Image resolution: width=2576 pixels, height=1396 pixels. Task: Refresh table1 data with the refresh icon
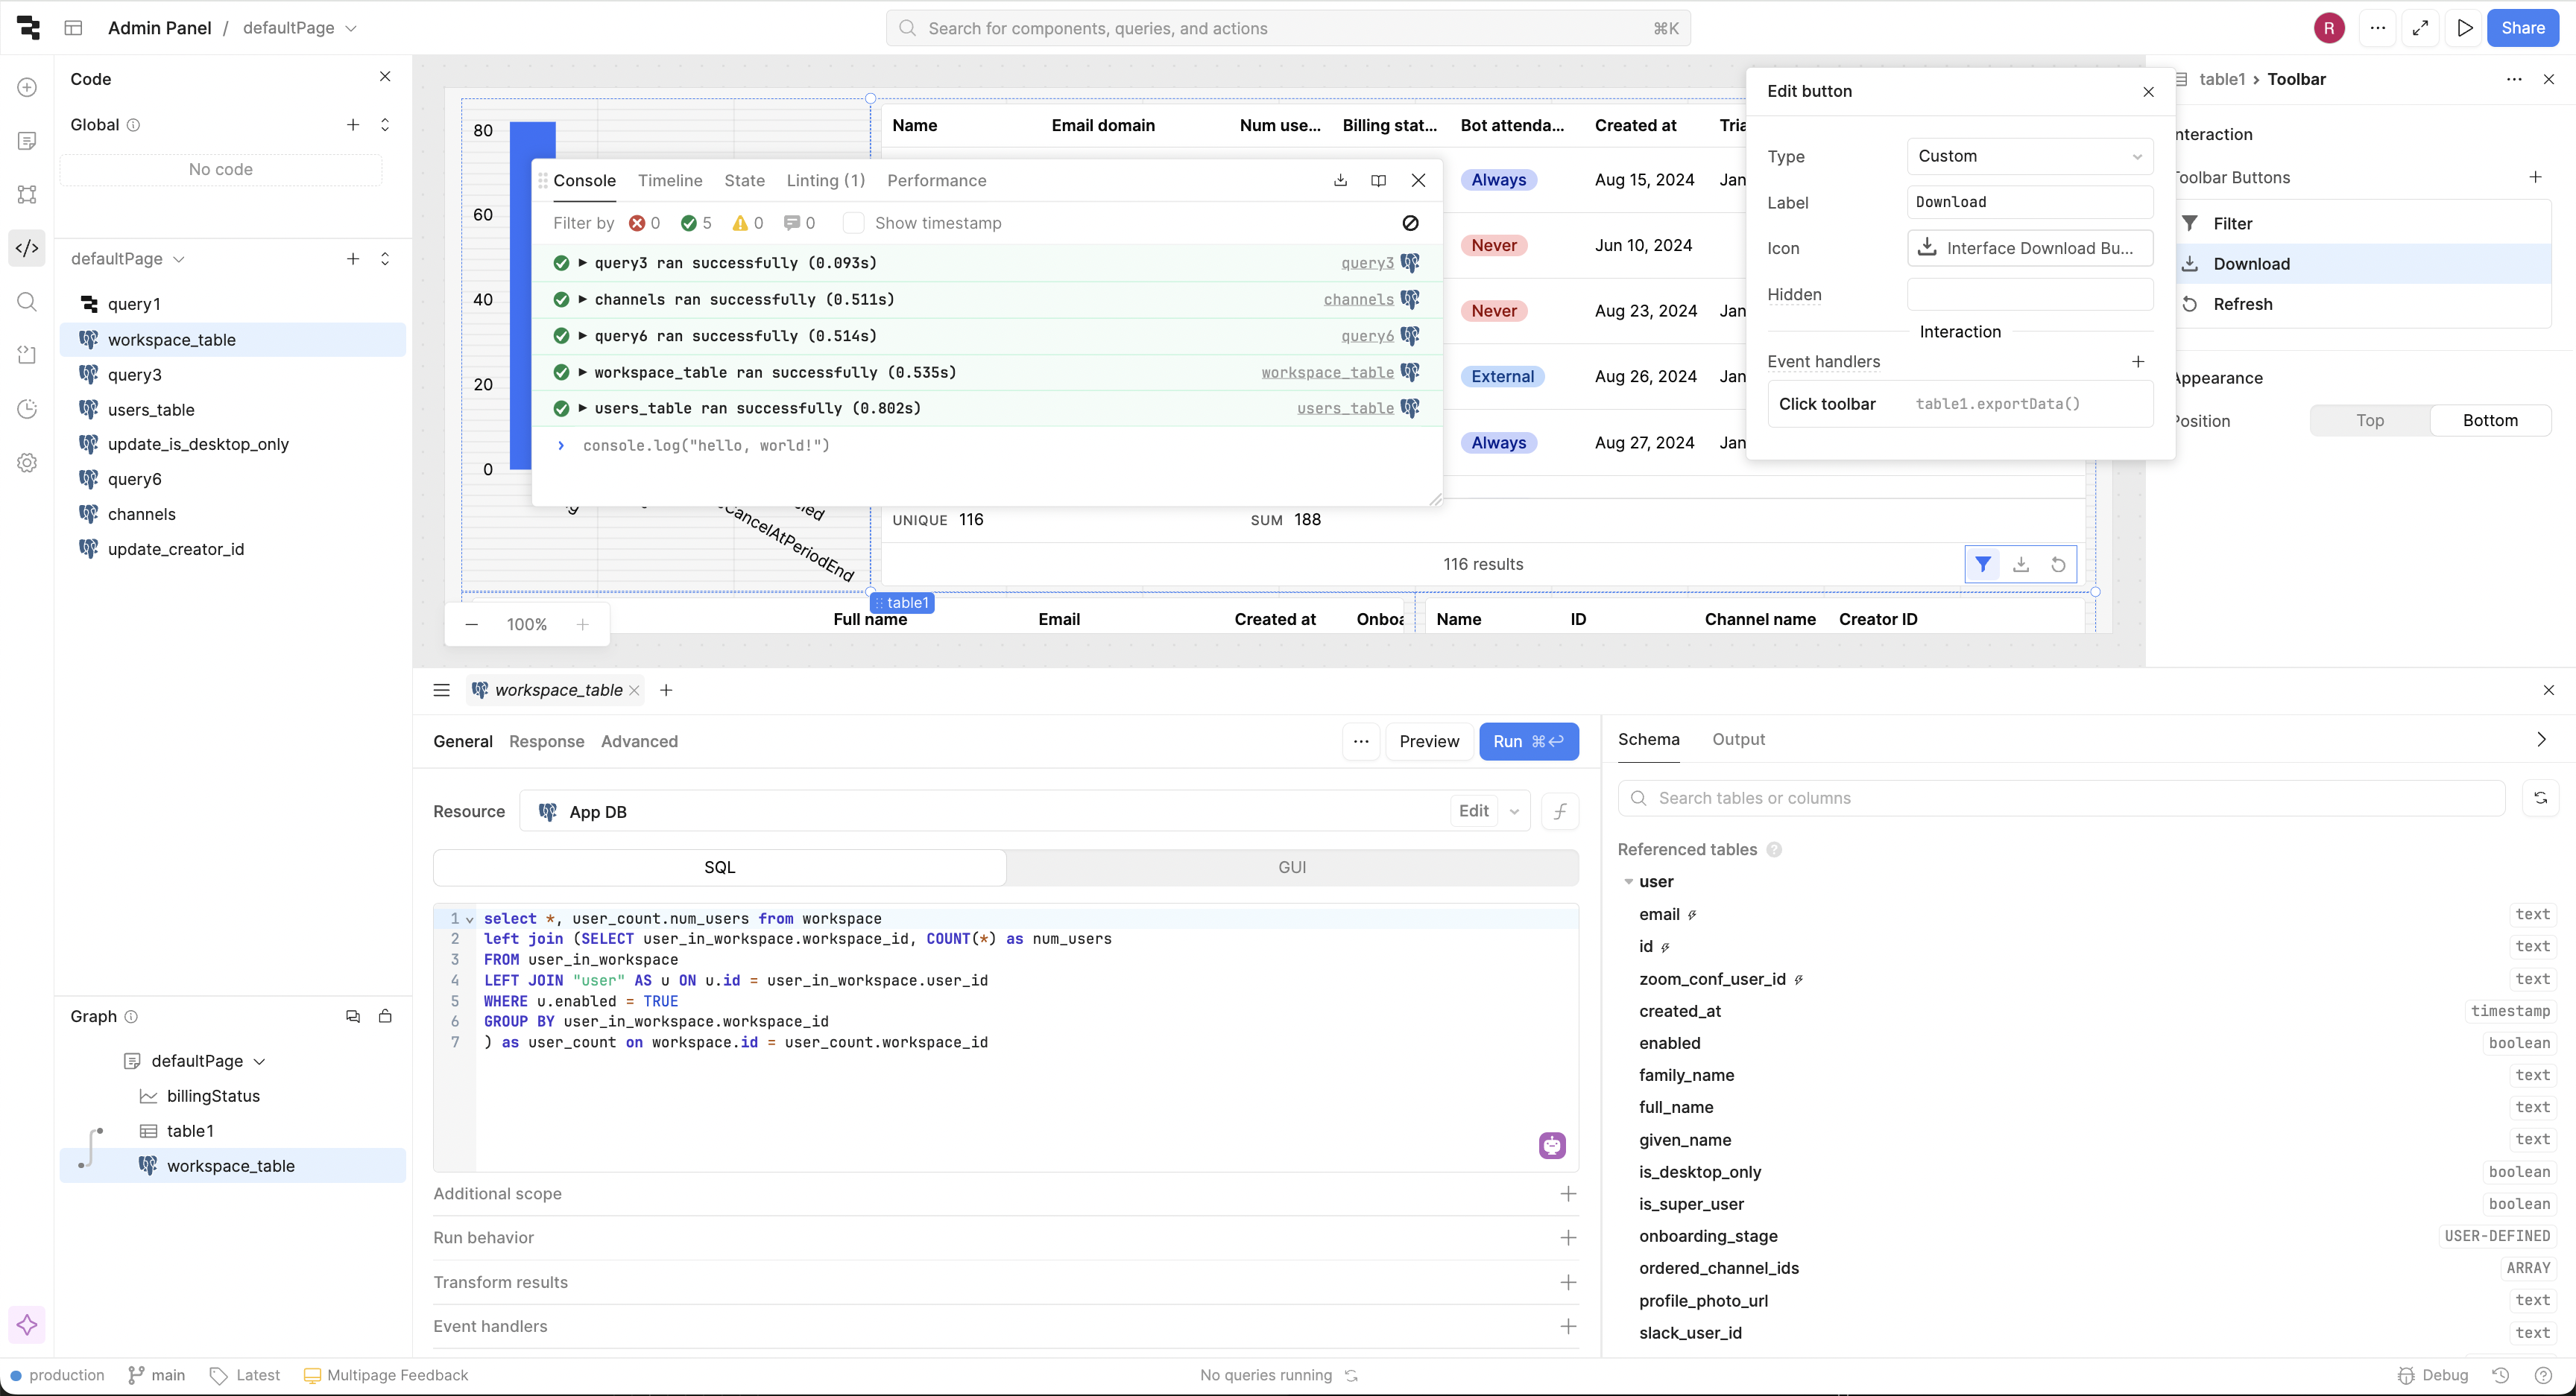coord(2058,565)
